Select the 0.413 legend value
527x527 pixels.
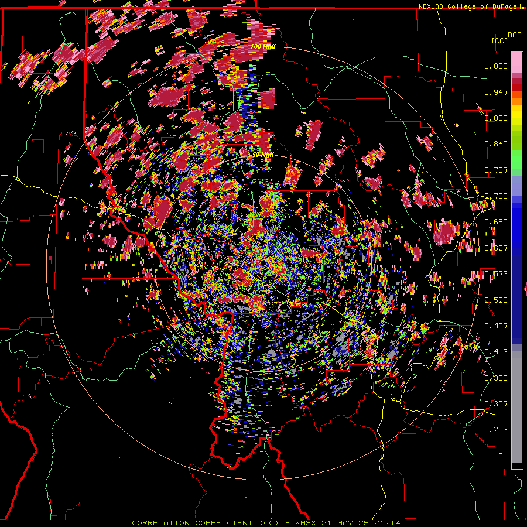(x=496, y=352)
